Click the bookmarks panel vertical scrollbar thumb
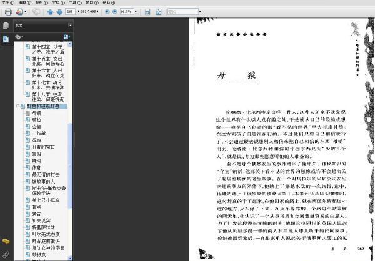The height and width of the screenshot is (261, 375). click(x=70, y=166)
